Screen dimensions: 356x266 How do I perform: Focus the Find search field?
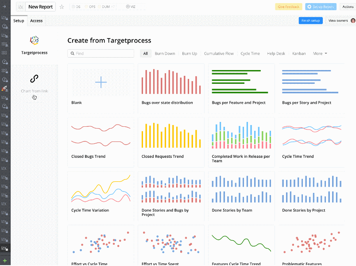tap(101, 54)
